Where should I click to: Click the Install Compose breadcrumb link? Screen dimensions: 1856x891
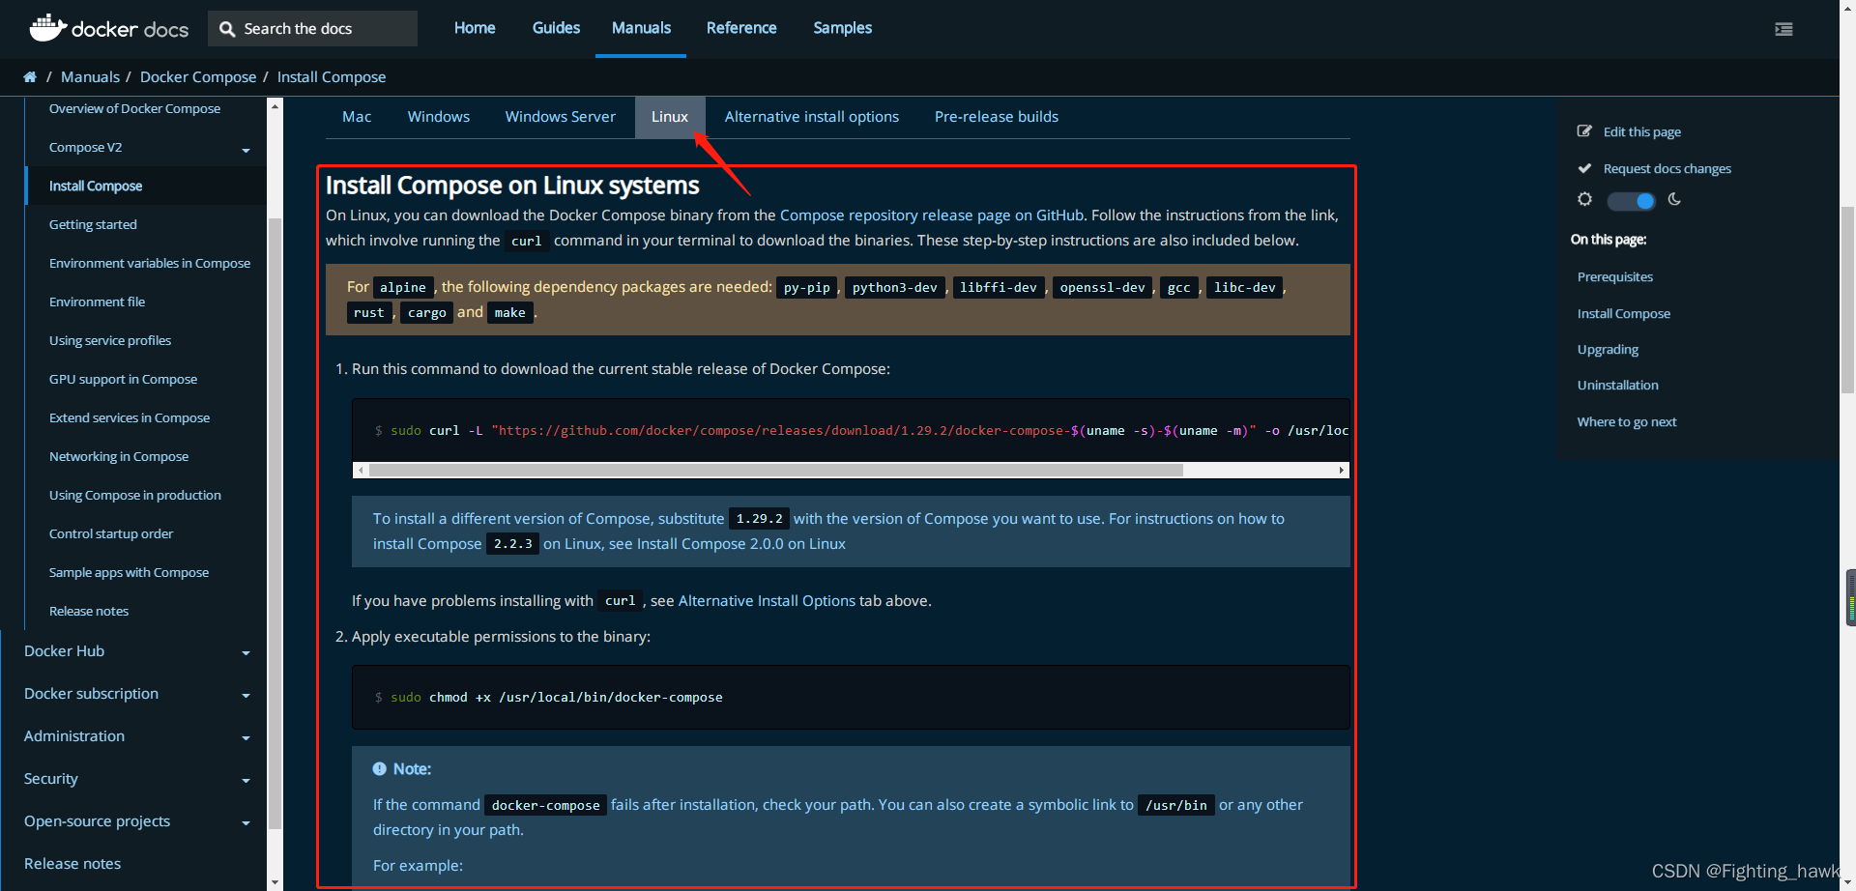[332, 76]
